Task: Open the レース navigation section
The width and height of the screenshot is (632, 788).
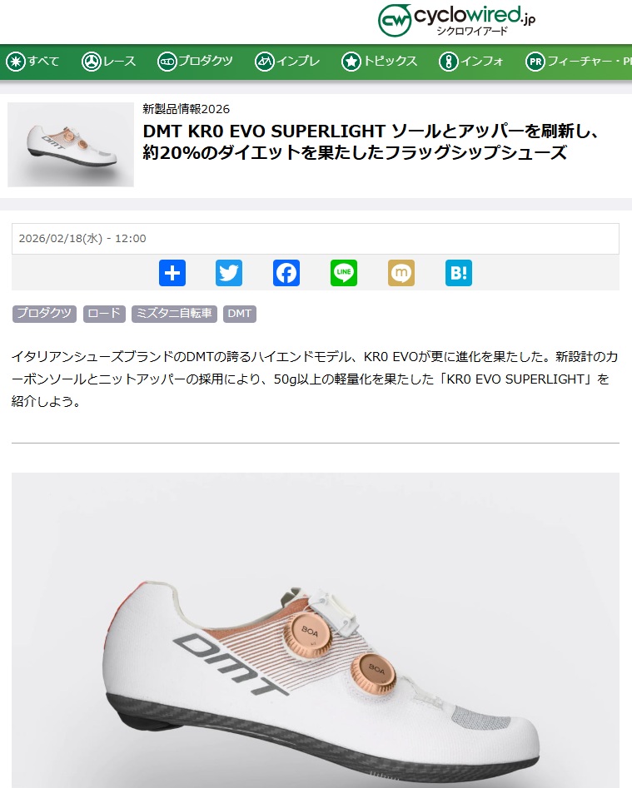Action: (108, 62)
